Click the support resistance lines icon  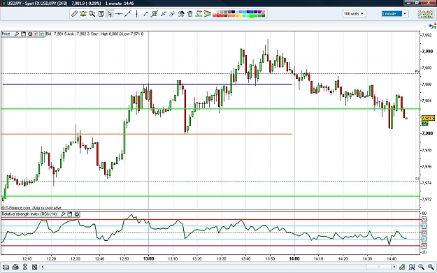[199, 14]
